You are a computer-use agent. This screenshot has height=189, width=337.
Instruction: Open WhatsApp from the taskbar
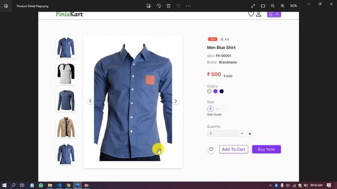(x=41, y=185)
